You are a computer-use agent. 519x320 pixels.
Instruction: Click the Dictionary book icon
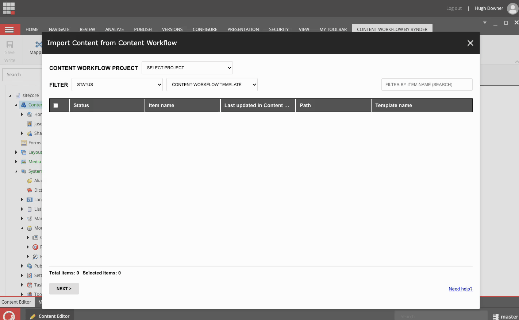pos(30,190)
